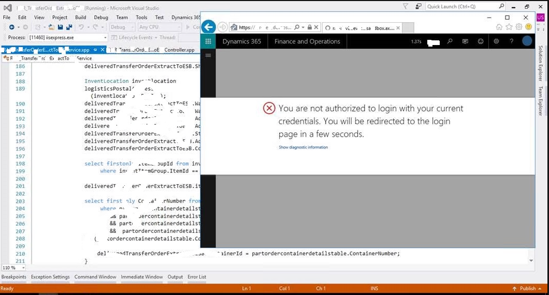Open the Team menu
549x295 pixels.
pos(122,17)
